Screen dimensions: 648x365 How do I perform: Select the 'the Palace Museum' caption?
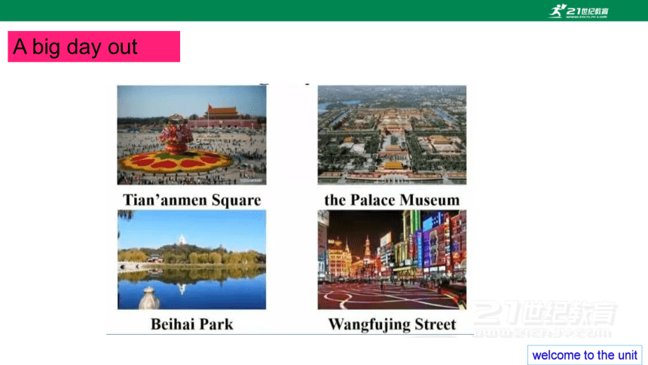(x=392, y=200)
